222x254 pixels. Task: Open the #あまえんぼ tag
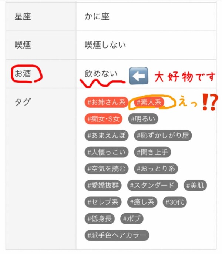click(107, 136)
